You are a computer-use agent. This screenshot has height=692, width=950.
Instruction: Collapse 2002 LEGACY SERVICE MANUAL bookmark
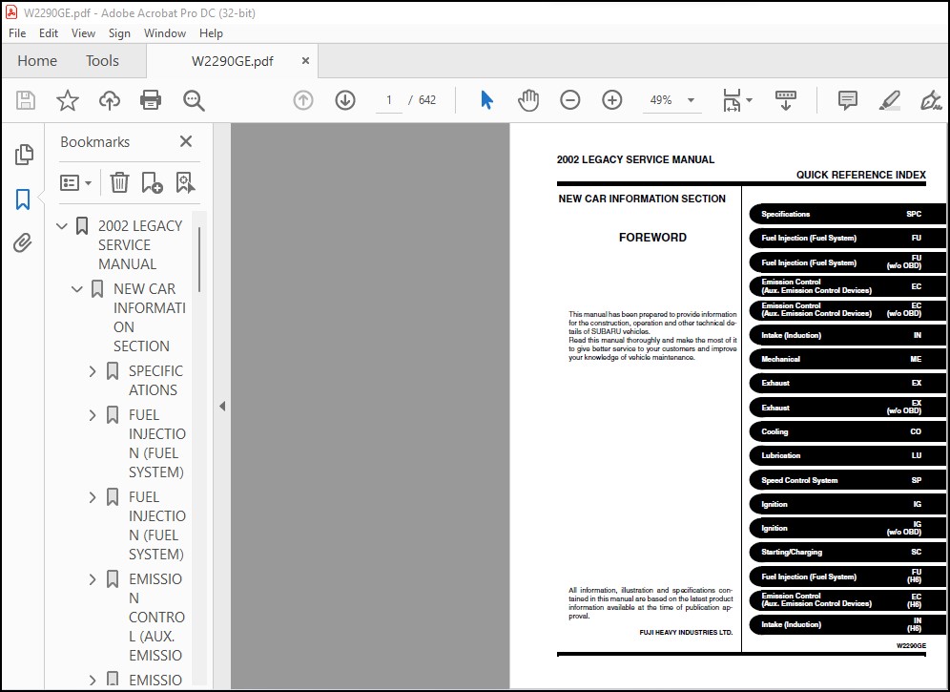tap(62, 226)
